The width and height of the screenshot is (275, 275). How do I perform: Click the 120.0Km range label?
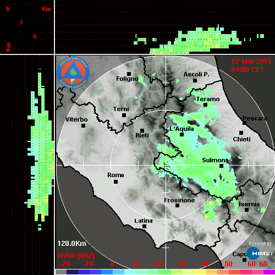coord(71,244)
